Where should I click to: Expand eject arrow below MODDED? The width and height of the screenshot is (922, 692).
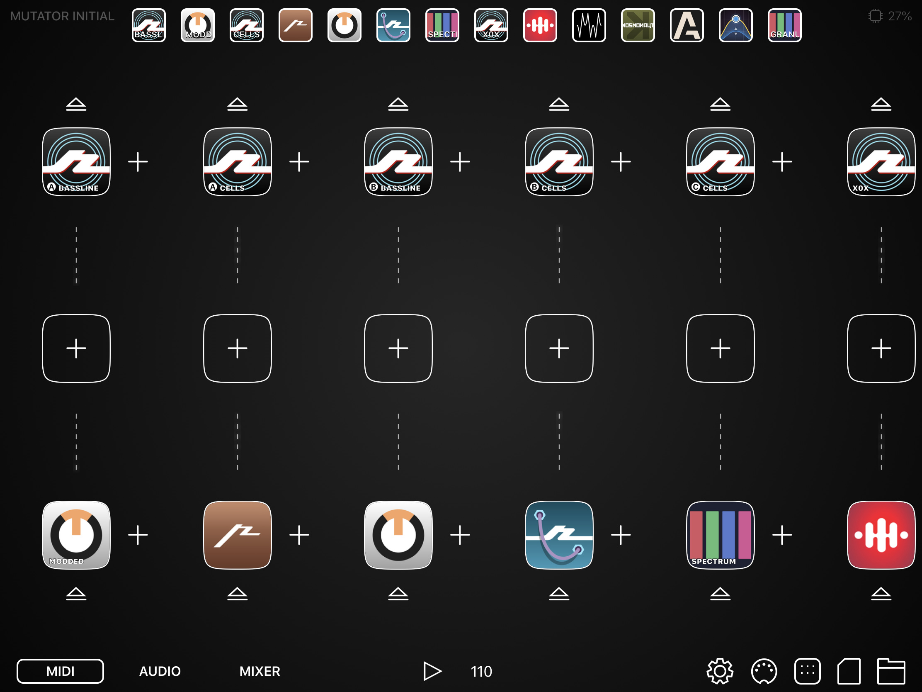point(76,594)
